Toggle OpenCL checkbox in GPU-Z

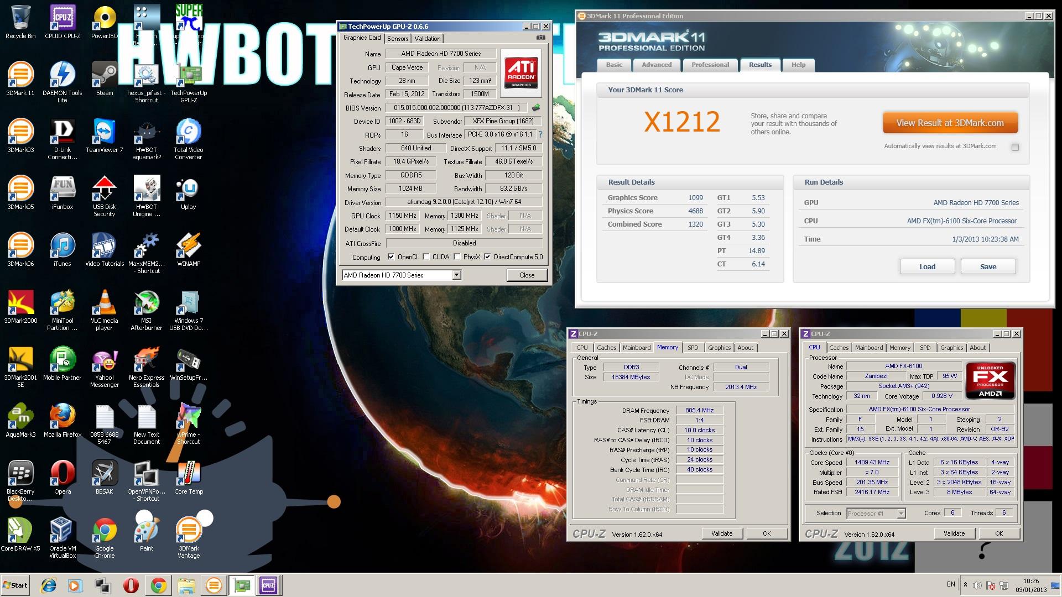click(391, 256)
